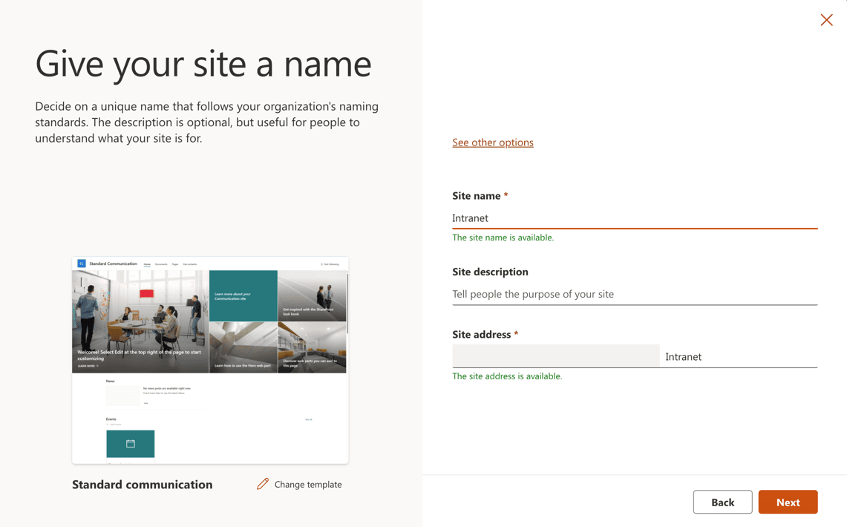Select the Home tab in preview

point(147,264)
